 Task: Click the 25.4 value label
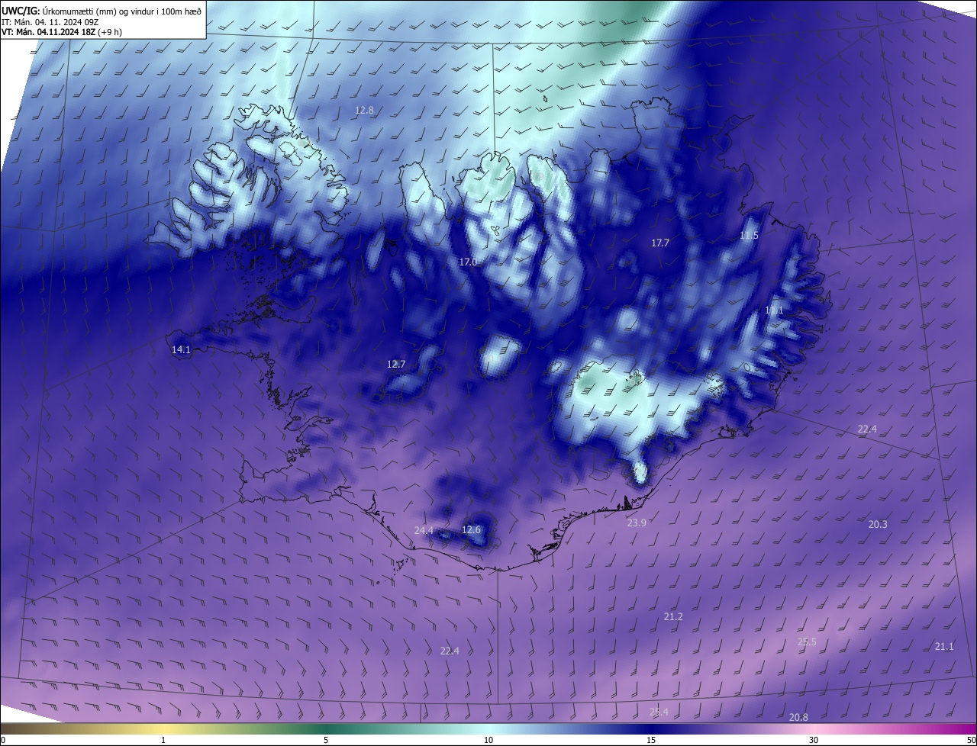coord(659,712)
